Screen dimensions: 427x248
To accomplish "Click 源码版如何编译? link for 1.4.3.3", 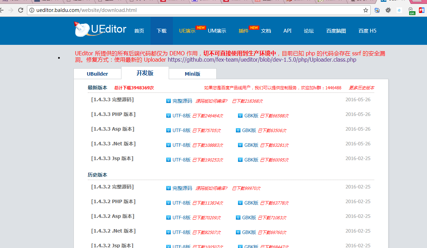I will pyautogui.click(x=211, y=101).
